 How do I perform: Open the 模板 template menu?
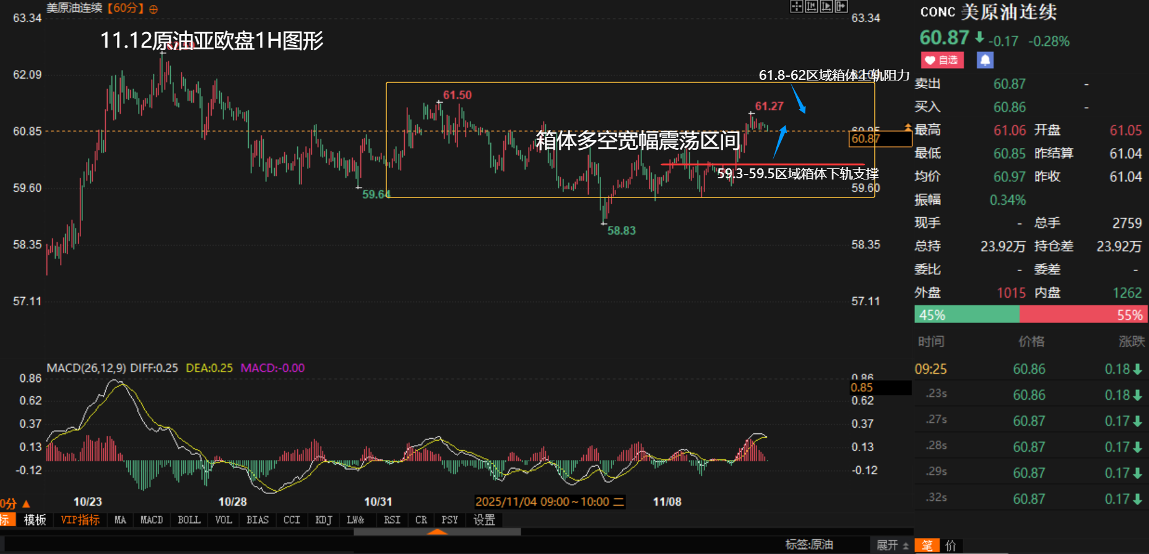tap(35, 520)
